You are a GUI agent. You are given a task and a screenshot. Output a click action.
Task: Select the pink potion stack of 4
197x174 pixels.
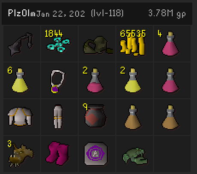point(171,44)
